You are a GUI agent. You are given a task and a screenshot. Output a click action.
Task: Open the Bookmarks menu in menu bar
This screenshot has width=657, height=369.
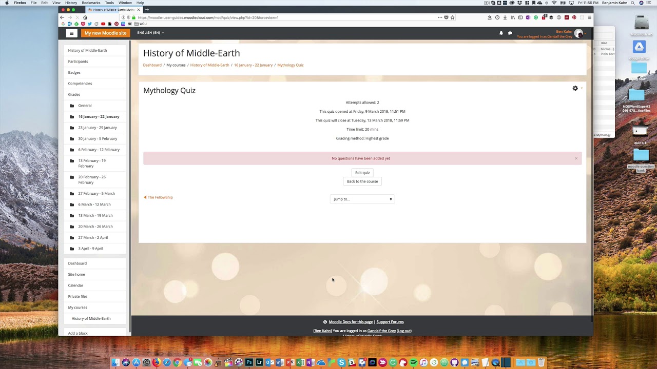point(91,3)
